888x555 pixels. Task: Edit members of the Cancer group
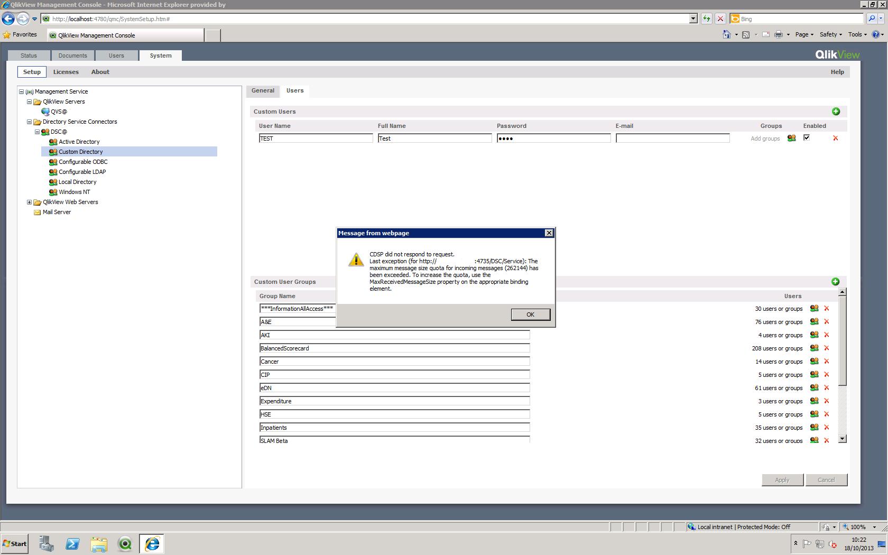pos(814,361)
